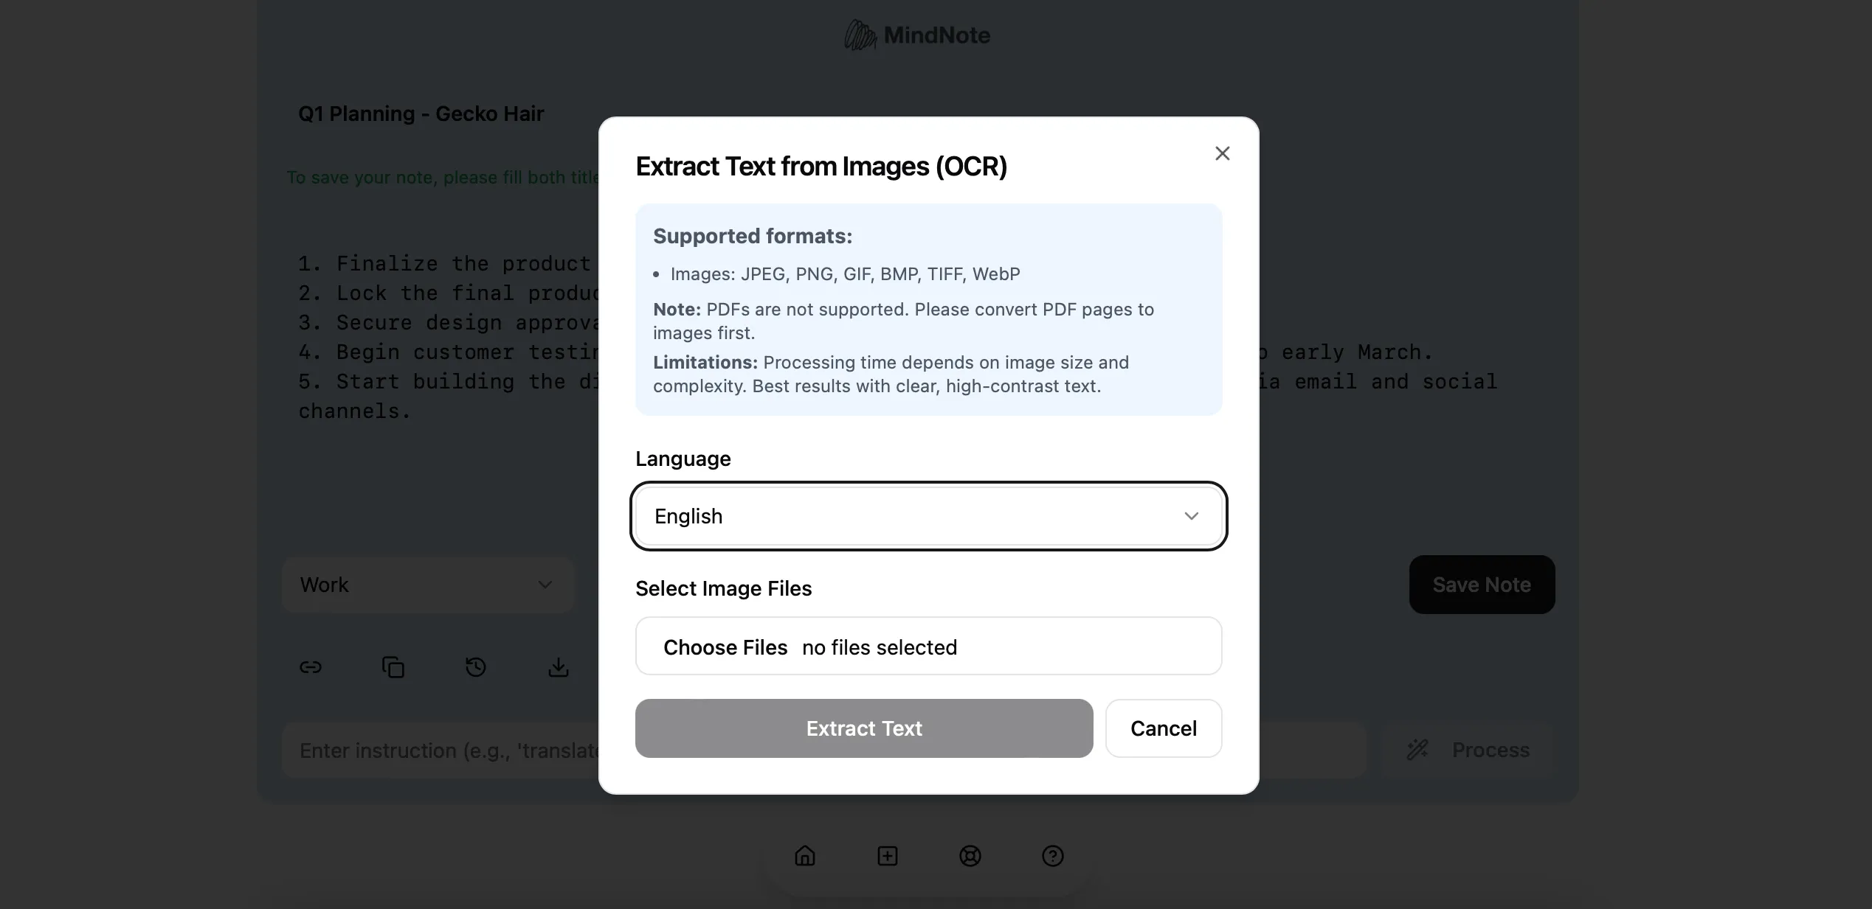Click Save Note
The width and height of the screenshot is (1872, 909).
[1481, 585]
